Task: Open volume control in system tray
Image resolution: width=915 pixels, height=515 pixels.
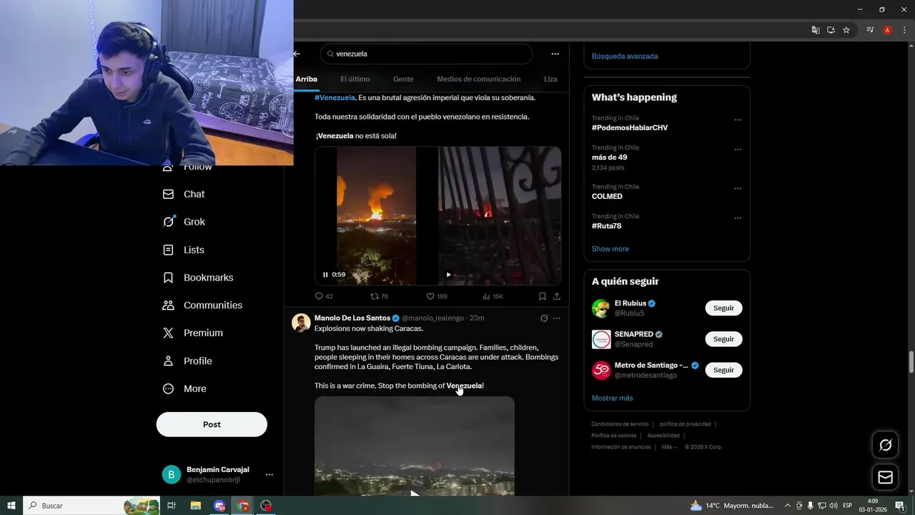Action: tap(834, 506)
